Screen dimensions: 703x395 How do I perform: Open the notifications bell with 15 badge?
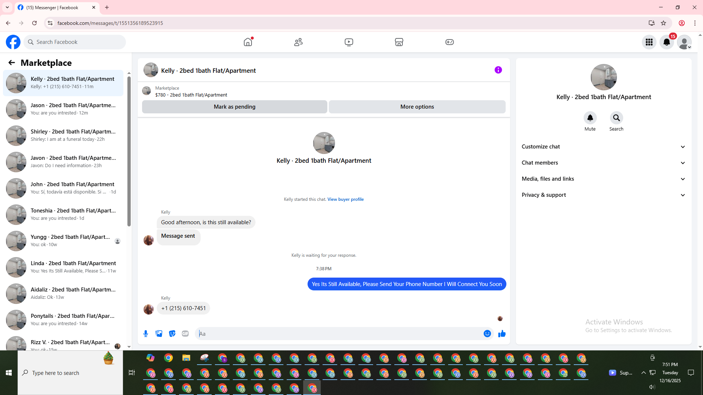(x=667, y=42)
